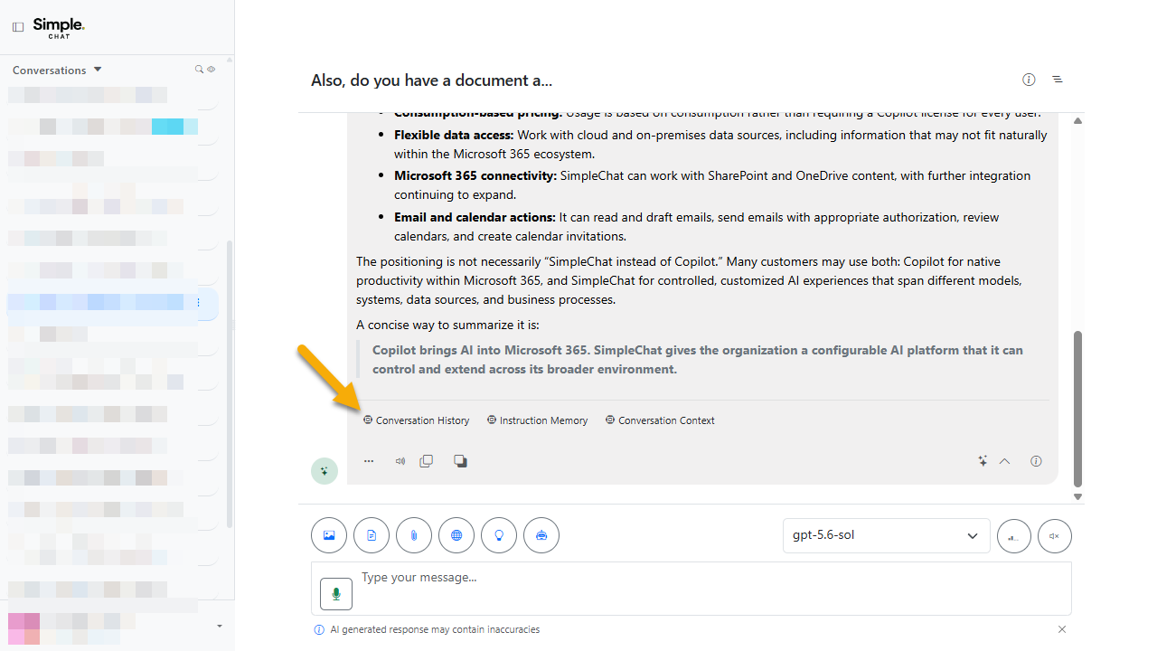Image resolution: width=1157 pixels, height=651 pixels.
Task: Click "A concise way to summarize it is:" text
Action: 446,325
